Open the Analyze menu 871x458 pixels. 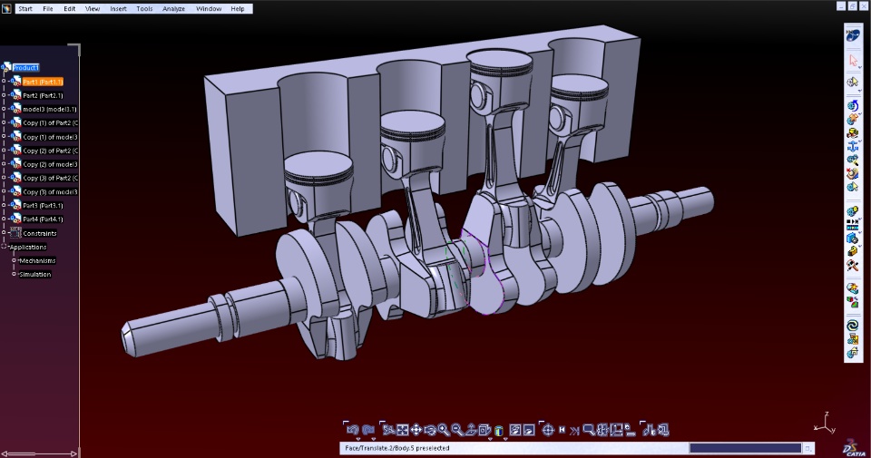[x=174, y=8]
